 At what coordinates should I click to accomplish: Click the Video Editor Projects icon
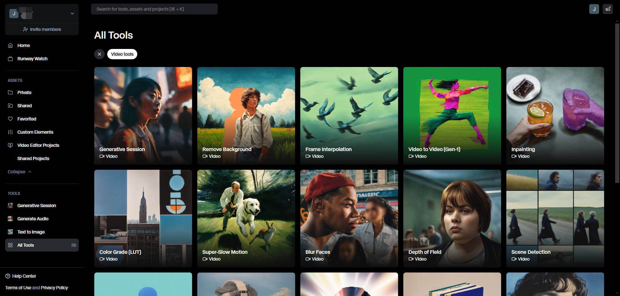[10, 145]
